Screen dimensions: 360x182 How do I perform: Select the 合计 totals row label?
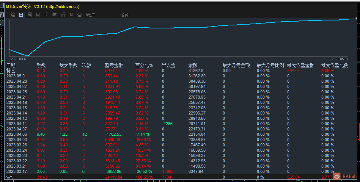coord(11,177)
